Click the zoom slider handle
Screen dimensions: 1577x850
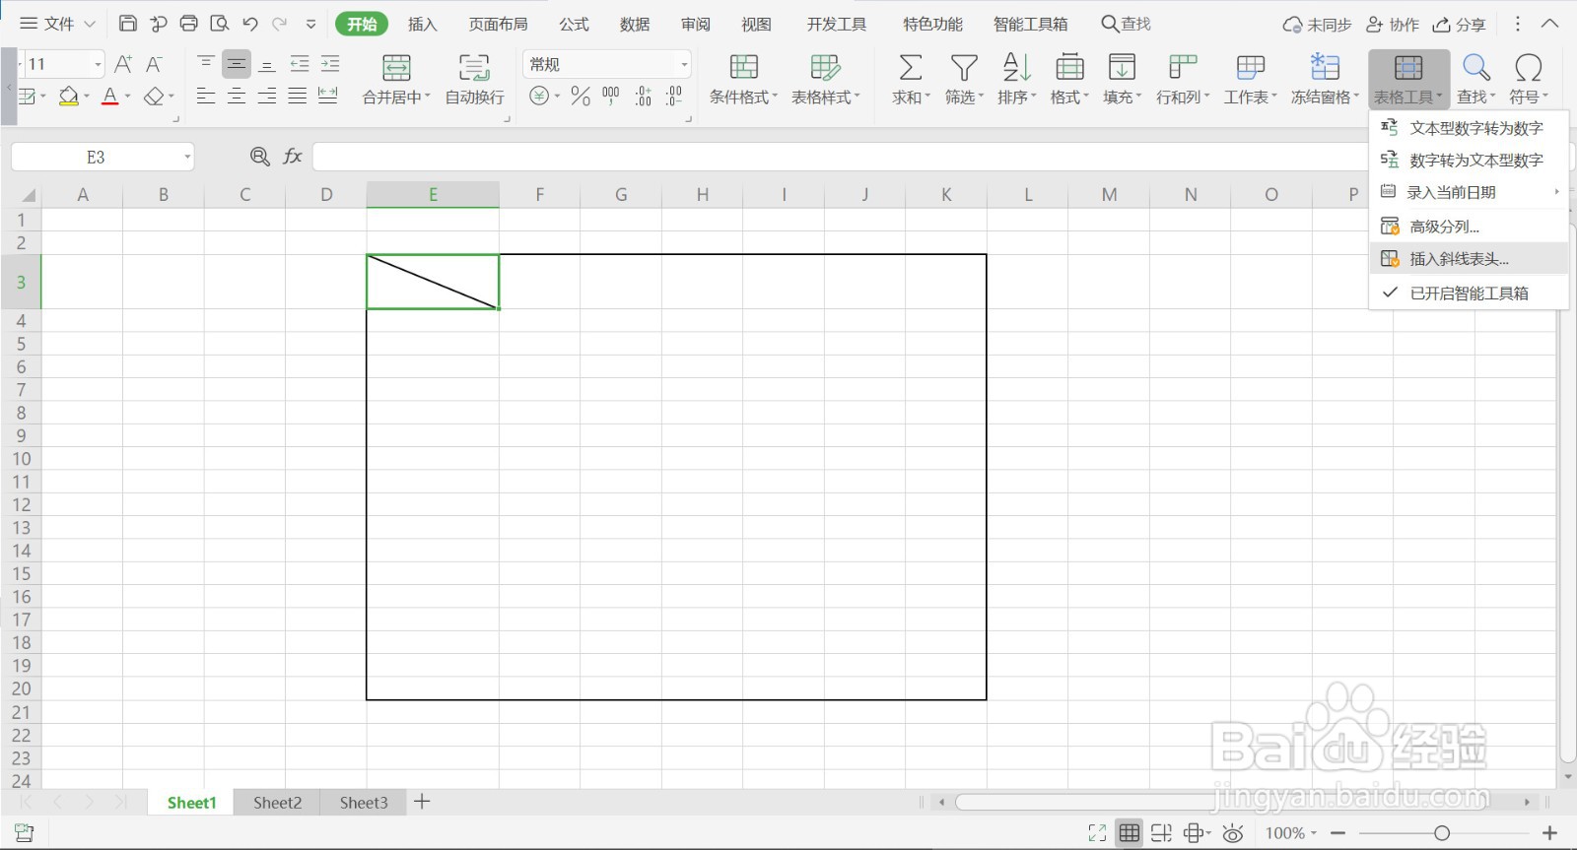click(x=1442, y=833)
